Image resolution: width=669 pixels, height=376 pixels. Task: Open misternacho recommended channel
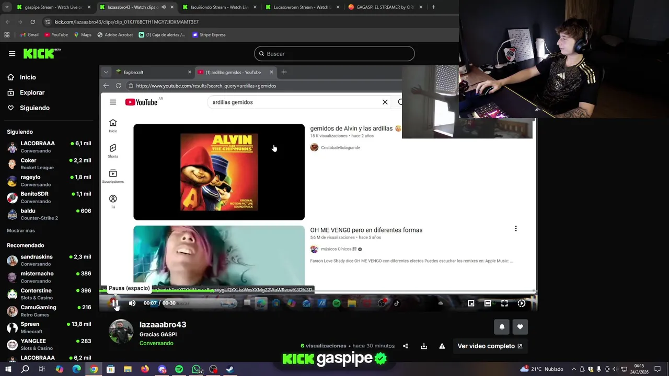pyautogui.click(x=49, y=277)
